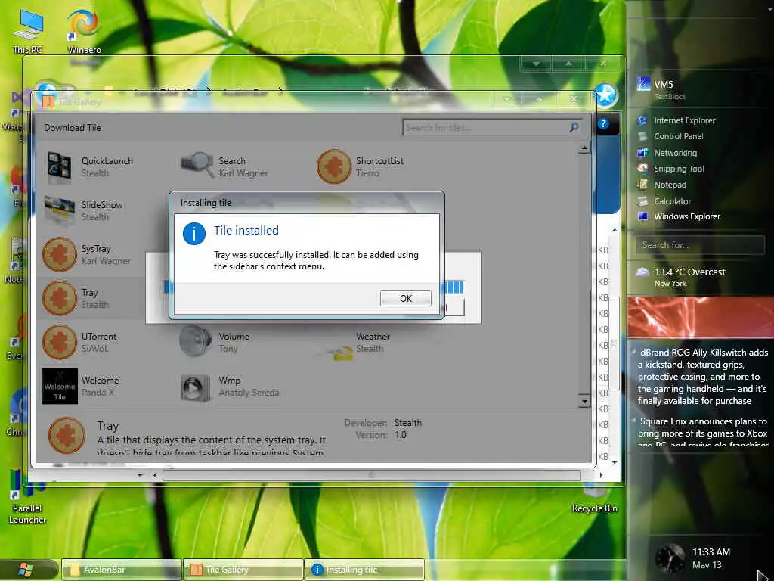Click the blue help question mark icon
Viewport: 774px width, 581px height.
tap(603, 123)
